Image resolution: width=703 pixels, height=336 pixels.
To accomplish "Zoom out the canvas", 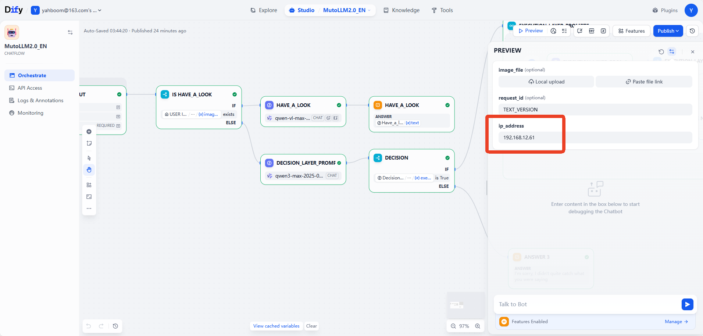I will (x=453, y=326).
